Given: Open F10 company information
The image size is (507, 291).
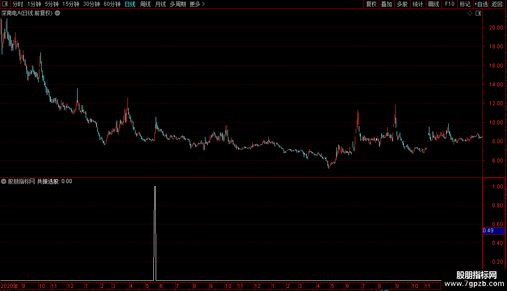Looking at the screenshot, I should point(450,4).
